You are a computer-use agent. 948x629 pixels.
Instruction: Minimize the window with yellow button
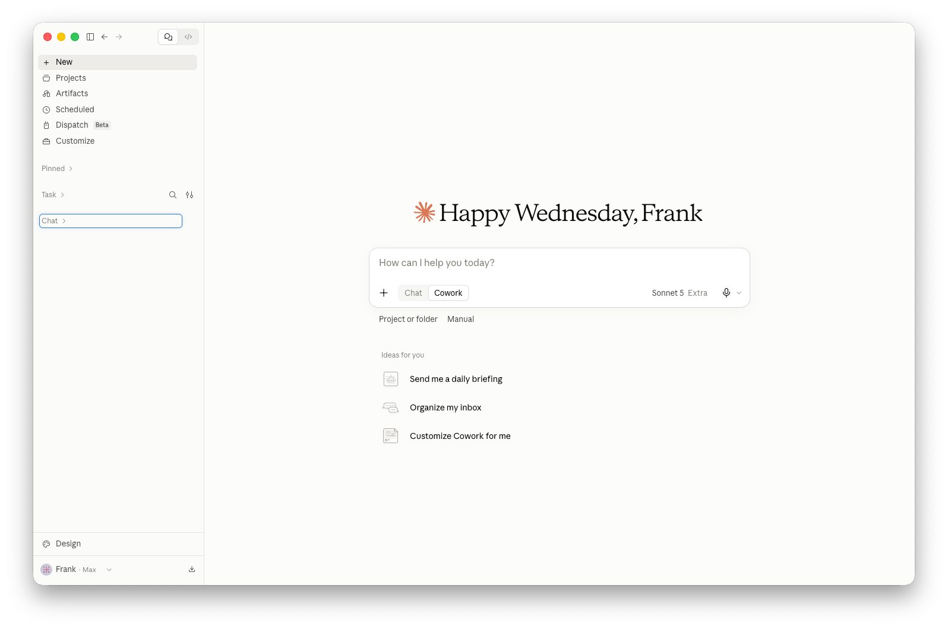pyautogui.click(x=61, y=37)
